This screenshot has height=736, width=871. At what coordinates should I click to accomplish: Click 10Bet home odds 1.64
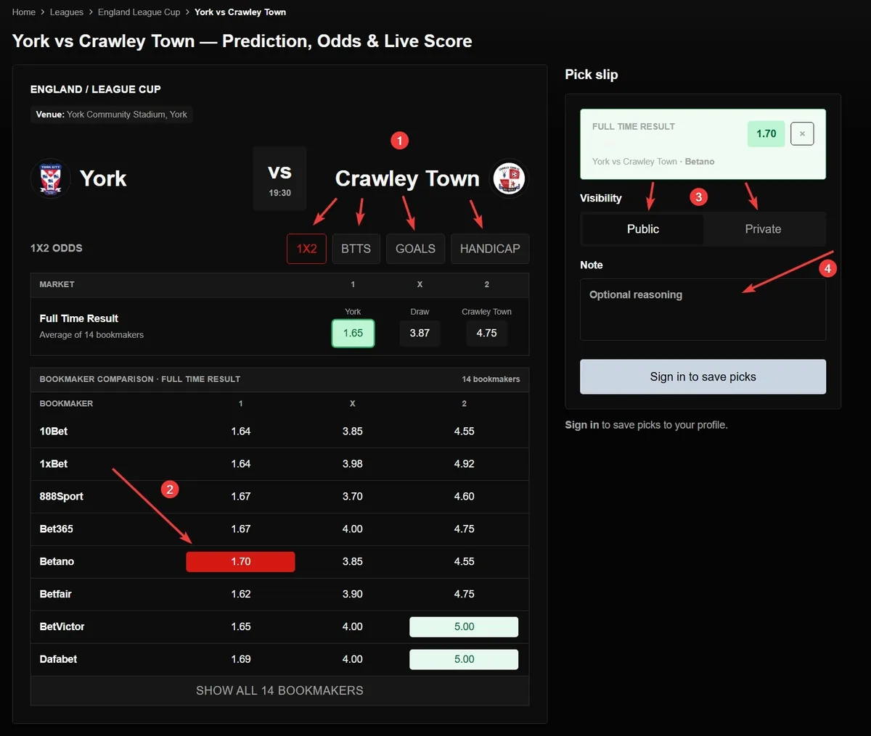click(240, 431)
